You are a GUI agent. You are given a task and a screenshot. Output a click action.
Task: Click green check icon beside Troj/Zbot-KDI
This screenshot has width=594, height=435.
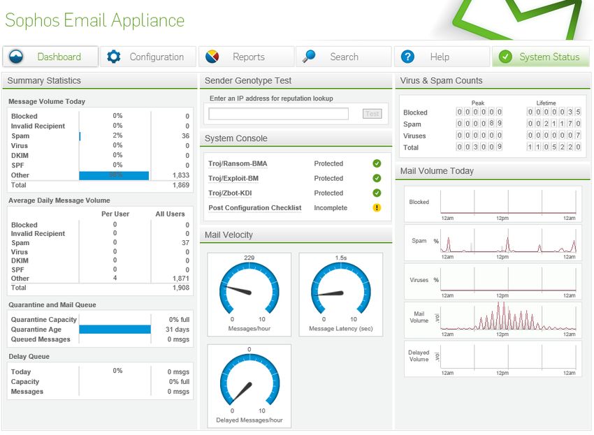377,193
